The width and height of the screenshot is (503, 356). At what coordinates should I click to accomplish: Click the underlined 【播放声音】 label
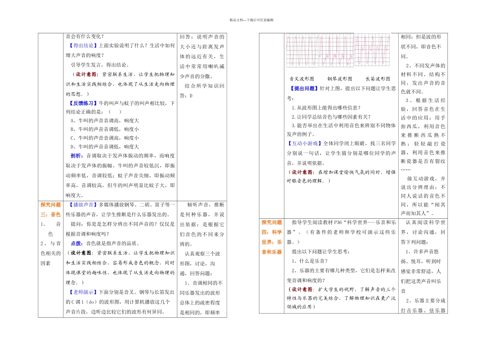pyautogui.click(x=84, y=204)
